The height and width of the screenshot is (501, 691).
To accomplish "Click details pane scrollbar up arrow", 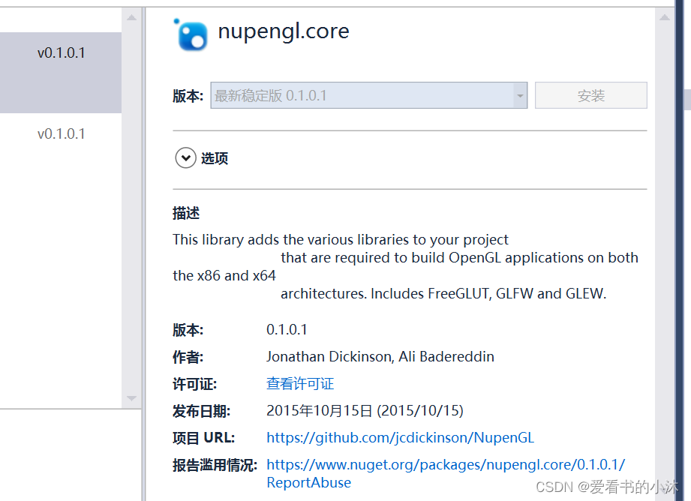I will click(665, 18).
